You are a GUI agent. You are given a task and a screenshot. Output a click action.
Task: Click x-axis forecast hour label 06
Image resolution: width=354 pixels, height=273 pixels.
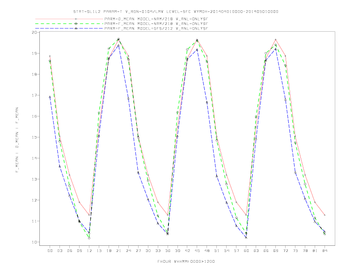[70, 251]
